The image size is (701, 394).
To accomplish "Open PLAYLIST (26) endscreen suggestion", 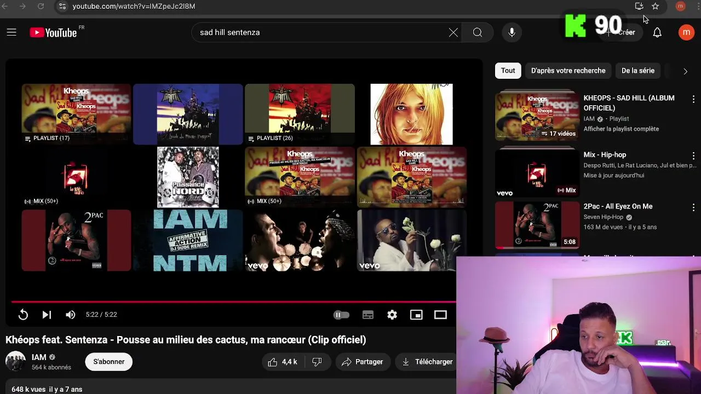I will tap(300, 114).
